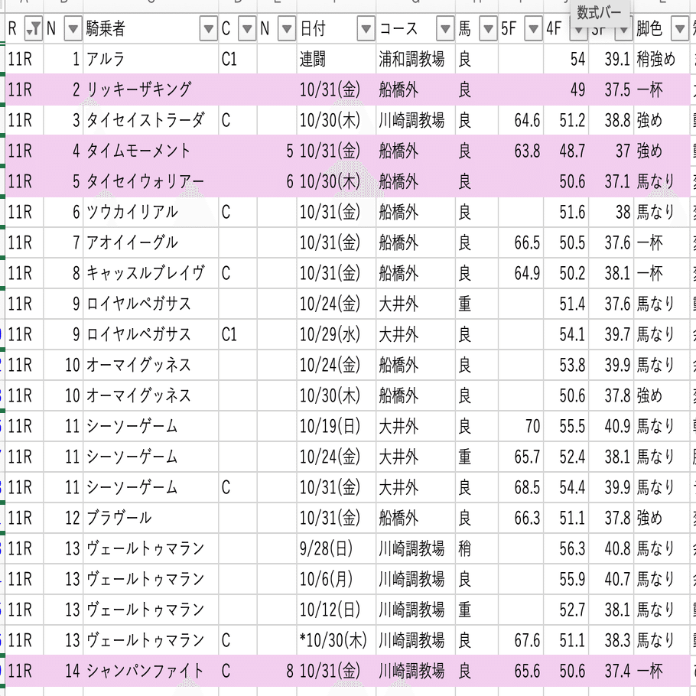
Task: Select the 4F value 53.8
Action: 566,365
